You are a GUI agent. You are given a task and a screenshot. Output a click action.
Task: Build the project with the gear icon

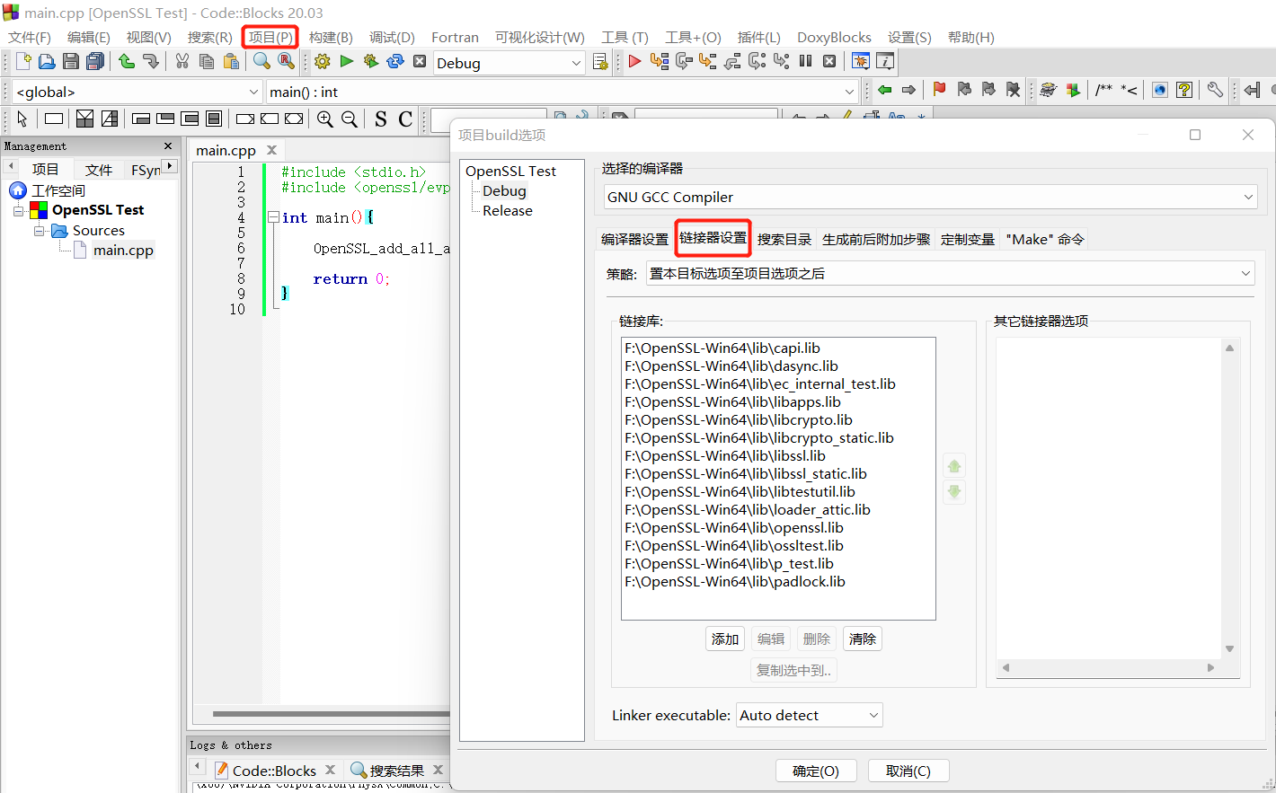coord(321,61)
